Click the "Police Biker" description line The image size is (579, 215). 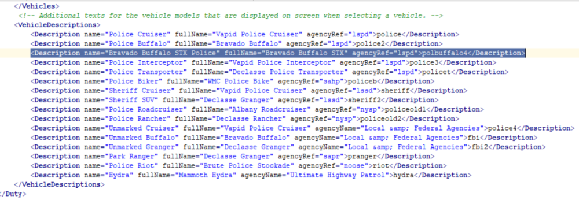pos(232,81)
